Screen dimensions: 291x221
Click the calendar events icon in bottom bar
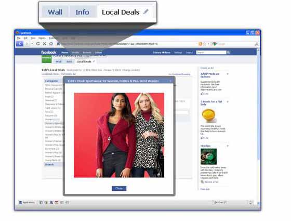[57, 202]
